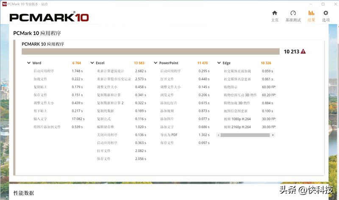Click the Edge 购物加载 3D 物件 row label
The height and width of the screenshot is (200, 339).
click(237, 103)
